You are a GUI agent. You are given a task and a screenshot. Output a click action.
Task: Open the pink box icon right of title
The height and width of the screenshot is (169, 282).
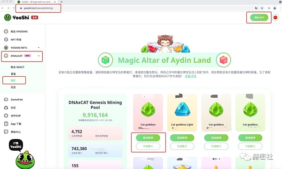point(224,60)
